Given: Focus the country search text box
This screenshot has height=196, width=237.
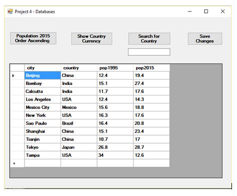Looking at the screenshot, I should (149, 52).
